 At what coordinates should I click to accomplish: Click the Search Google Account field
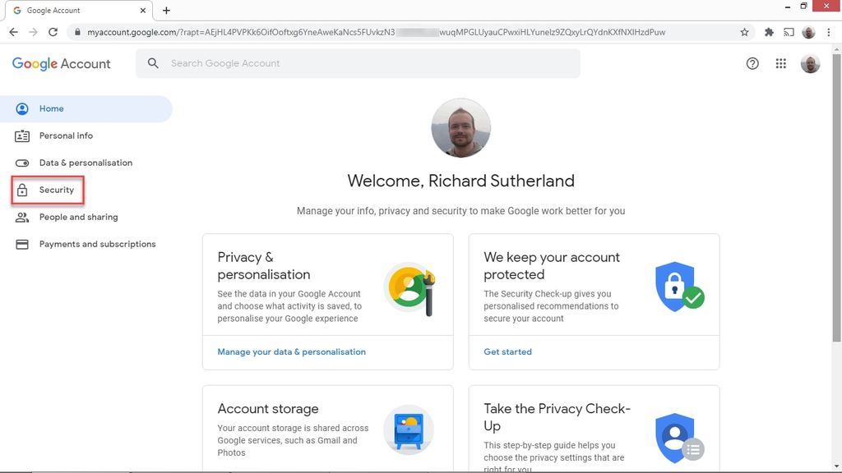coord(329,62)
